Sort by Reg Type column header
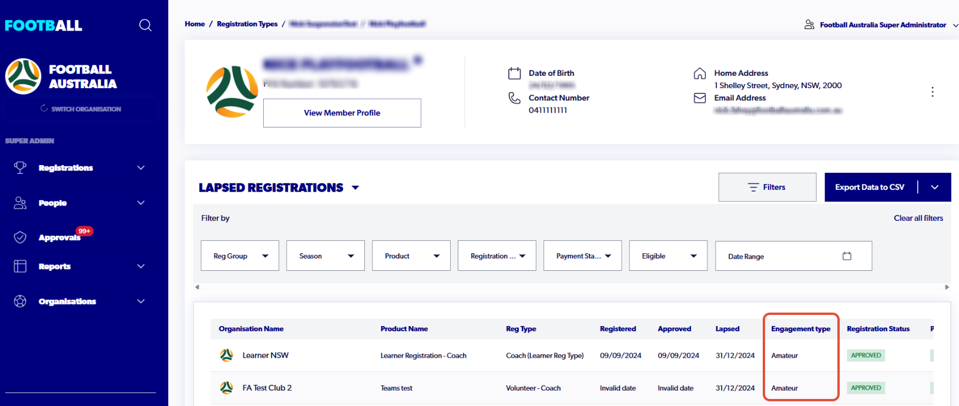This screenshot has height=406, width=959. [521, 329]
